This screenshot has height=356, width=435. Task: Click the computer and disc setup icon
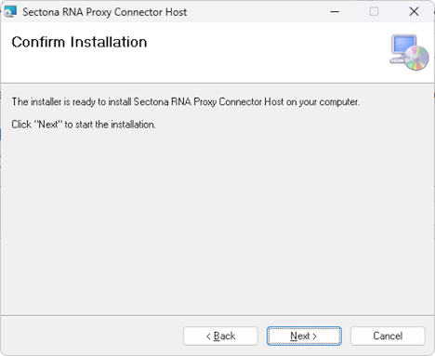(x=409, y=52)
